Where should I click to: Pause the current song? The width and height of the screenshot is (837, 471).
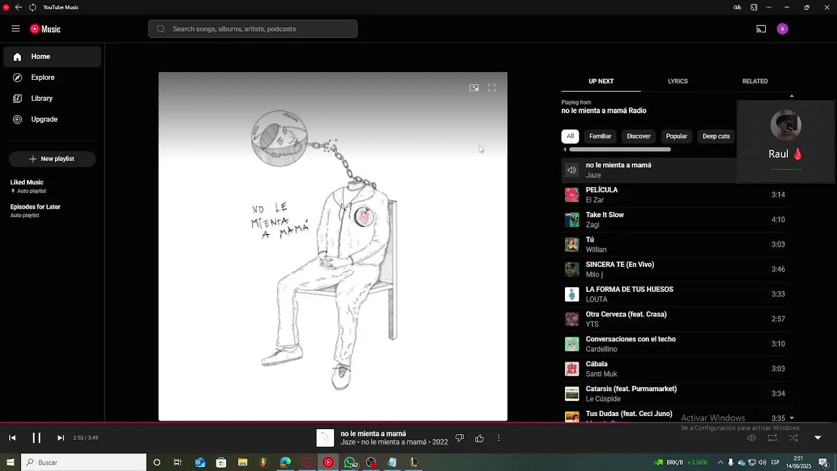click(x=37, y=438)
